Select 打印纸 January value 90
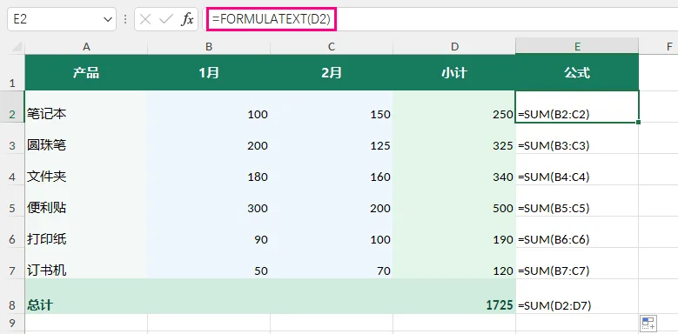 pyautogui.click(x=209, y=232)
